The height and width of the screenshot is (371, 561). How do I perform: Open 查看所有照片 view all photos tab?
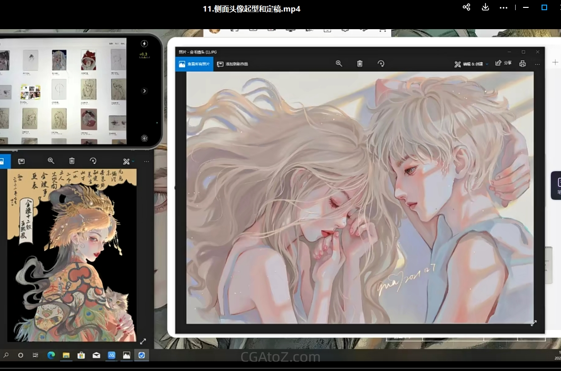point(194,64)
